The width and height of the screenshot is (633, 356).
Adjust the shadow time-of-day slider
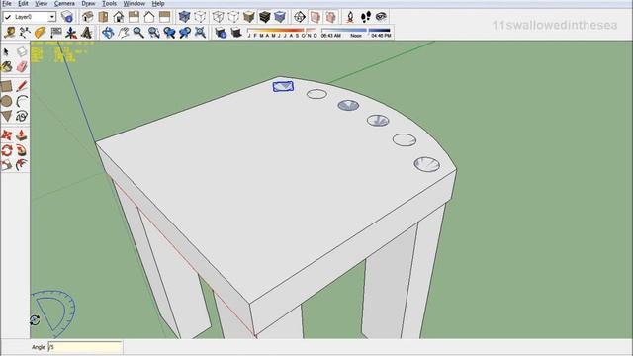click(356, 33)
